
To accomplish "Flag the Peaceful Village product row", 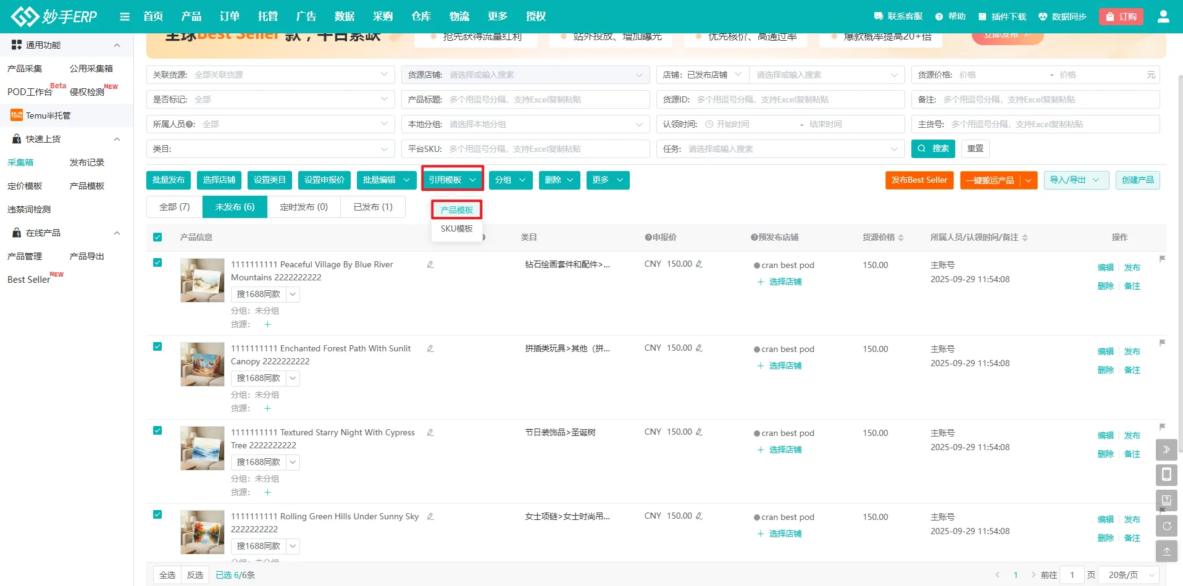I will tap(1162, 259).
